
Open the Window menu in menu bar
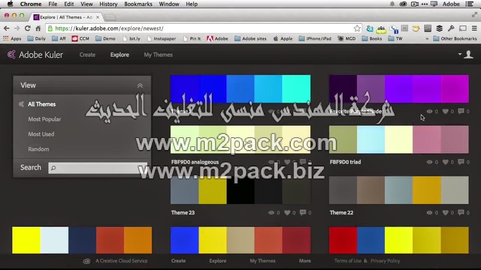[x=169, y=4]
